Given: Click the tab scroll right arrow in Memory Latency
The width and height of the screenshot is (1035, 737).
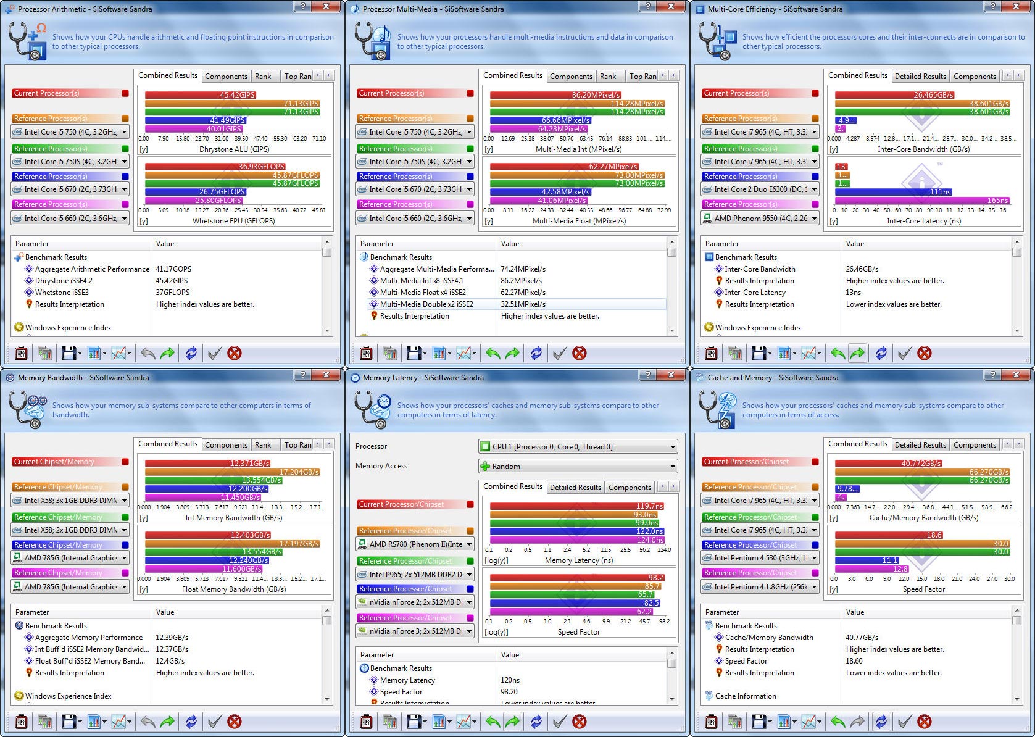Looking at the screenshot, I should point(674,486).
